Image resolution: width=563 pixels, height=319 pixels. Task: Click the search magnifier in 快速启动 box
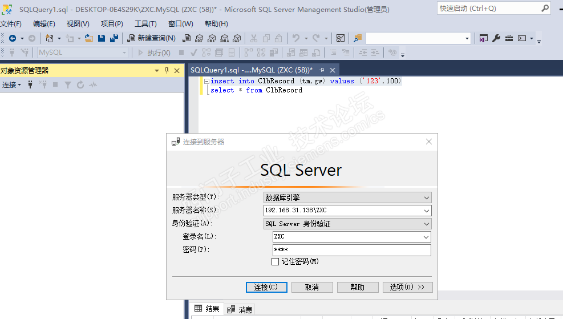[545, 8]
